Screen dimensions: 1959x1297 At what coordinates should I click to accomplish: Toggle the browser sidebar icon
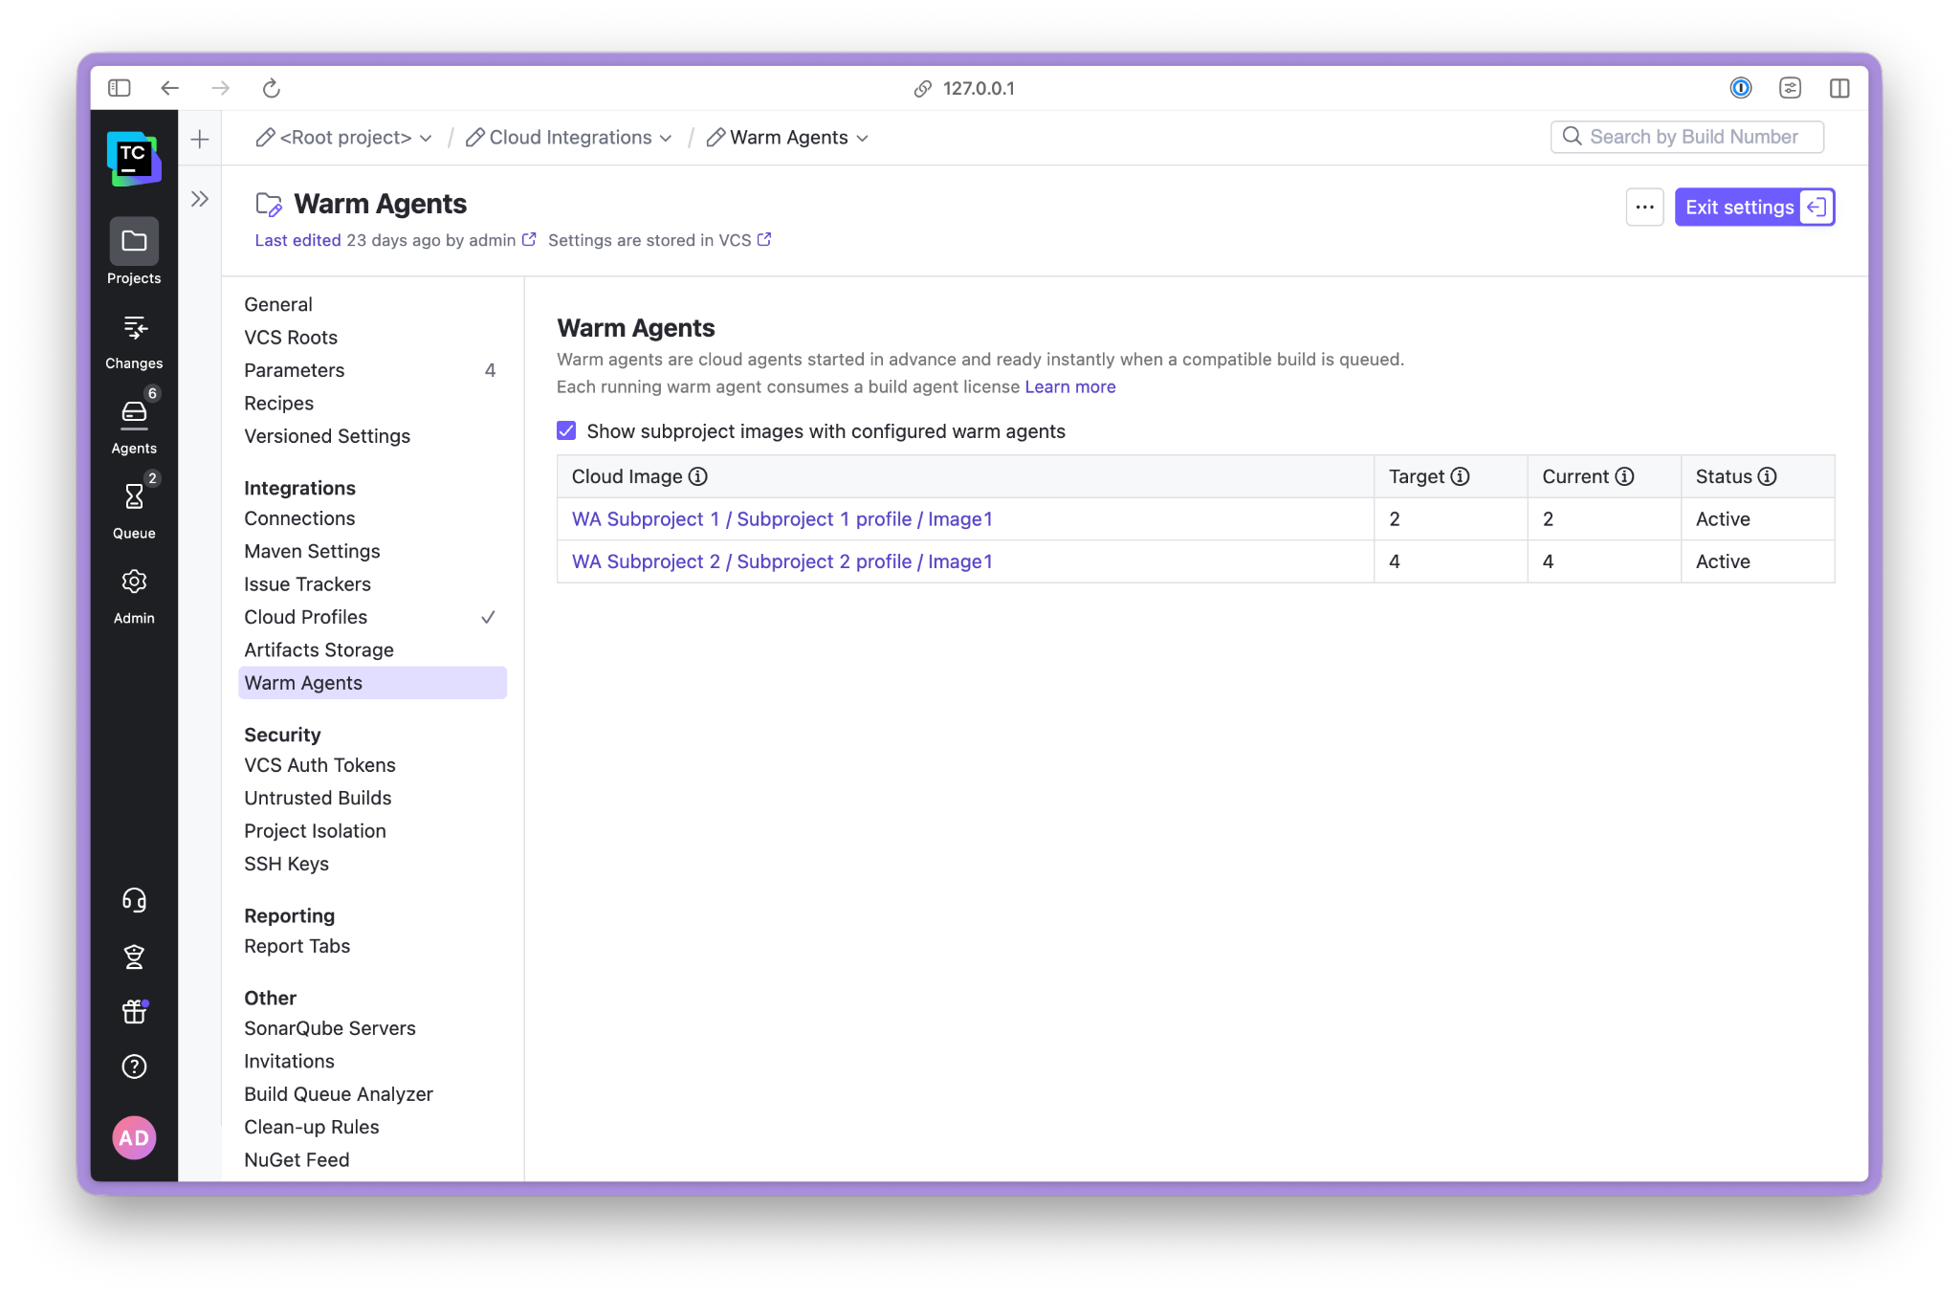click(120, 88)
